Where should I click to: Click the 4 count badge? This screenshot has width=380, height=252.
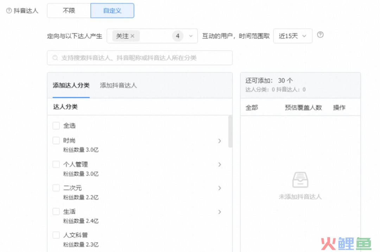coord(178,36)
